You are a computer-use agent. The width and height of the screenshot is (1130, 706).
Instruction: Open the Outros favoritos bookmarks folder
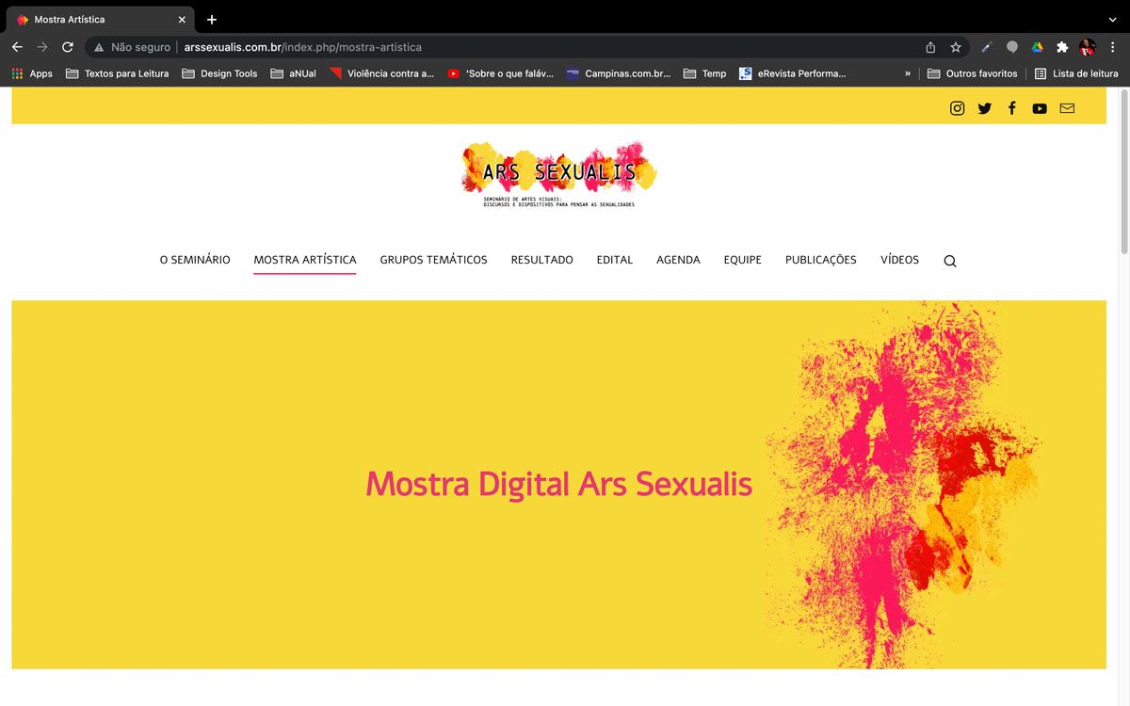tap(972, 73)
